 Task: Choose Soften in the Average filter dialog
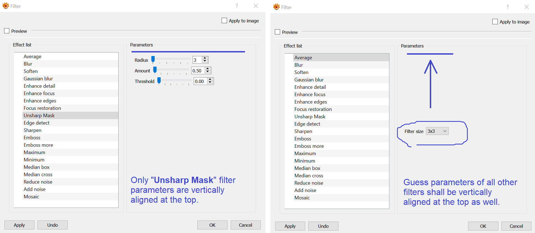341,72
